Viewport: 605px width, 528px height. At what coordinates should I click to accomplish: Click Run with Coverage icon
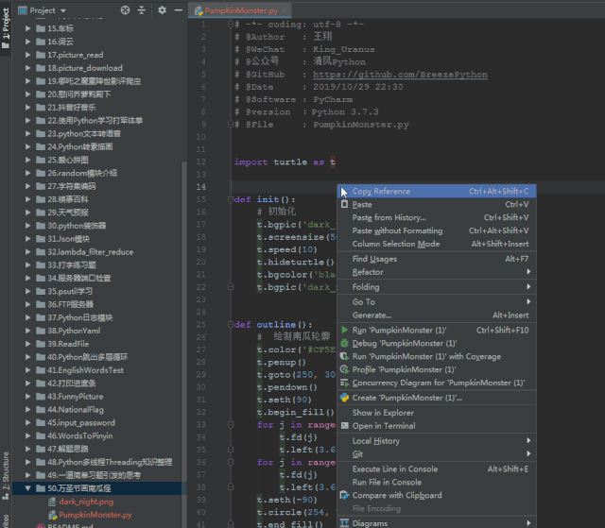click(x=344, y=356)
